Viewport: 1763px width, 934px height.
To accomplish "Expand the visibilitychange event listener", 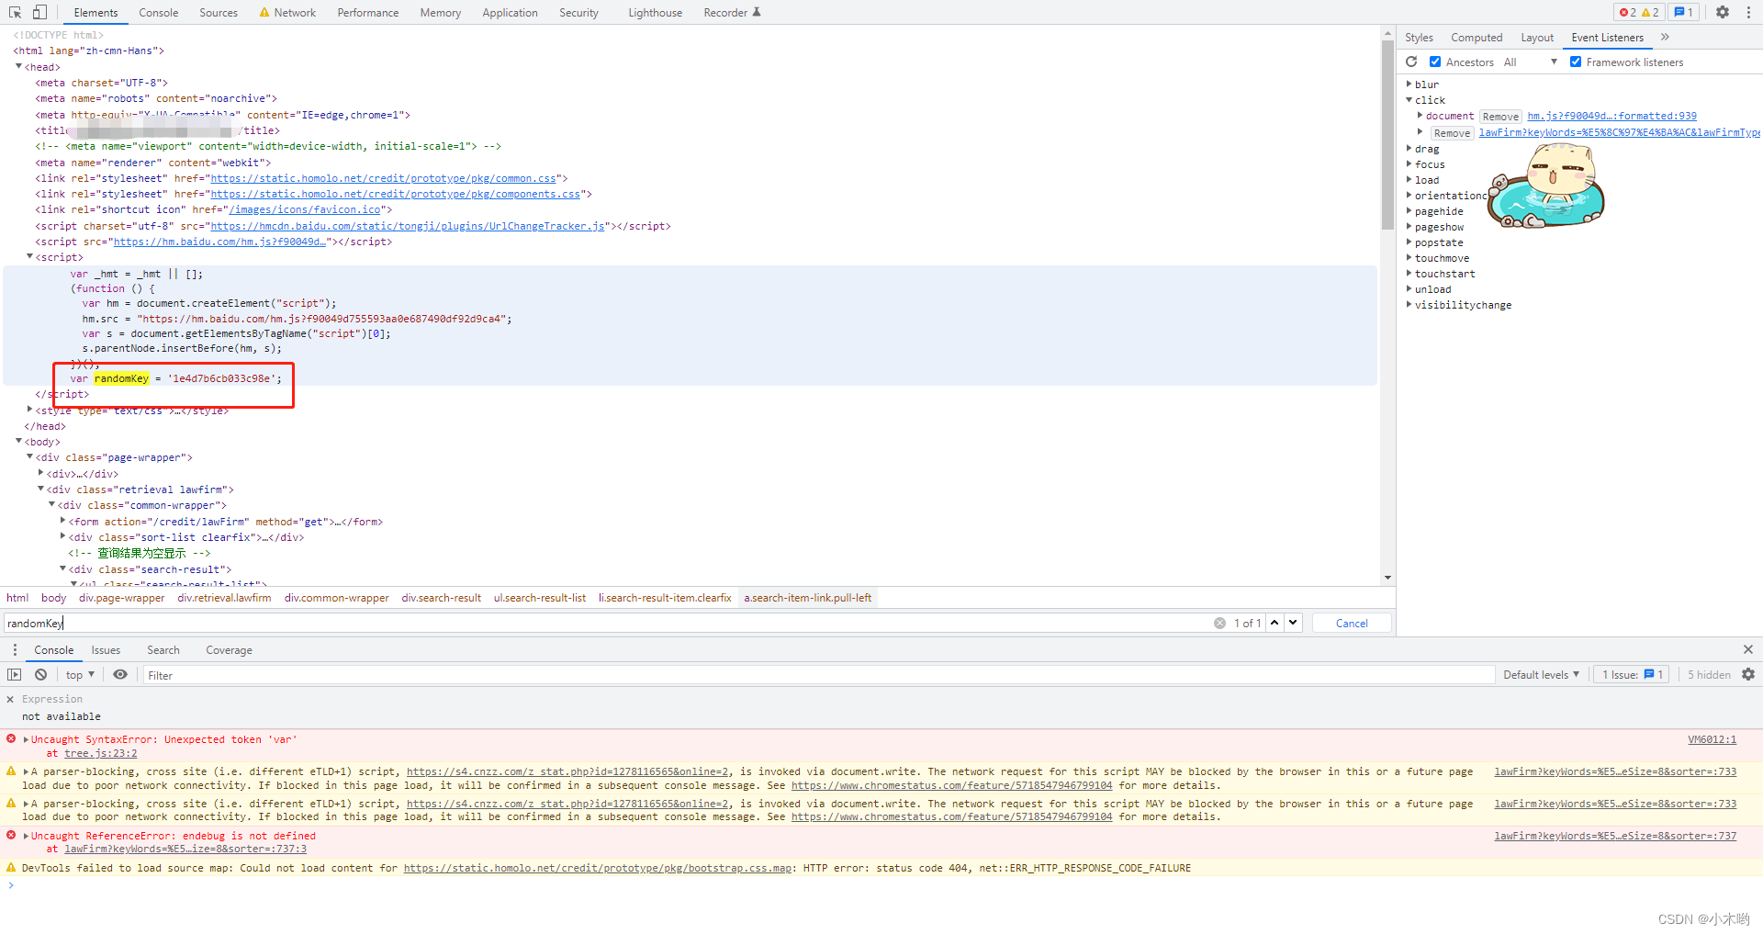I will [1409, 304].
